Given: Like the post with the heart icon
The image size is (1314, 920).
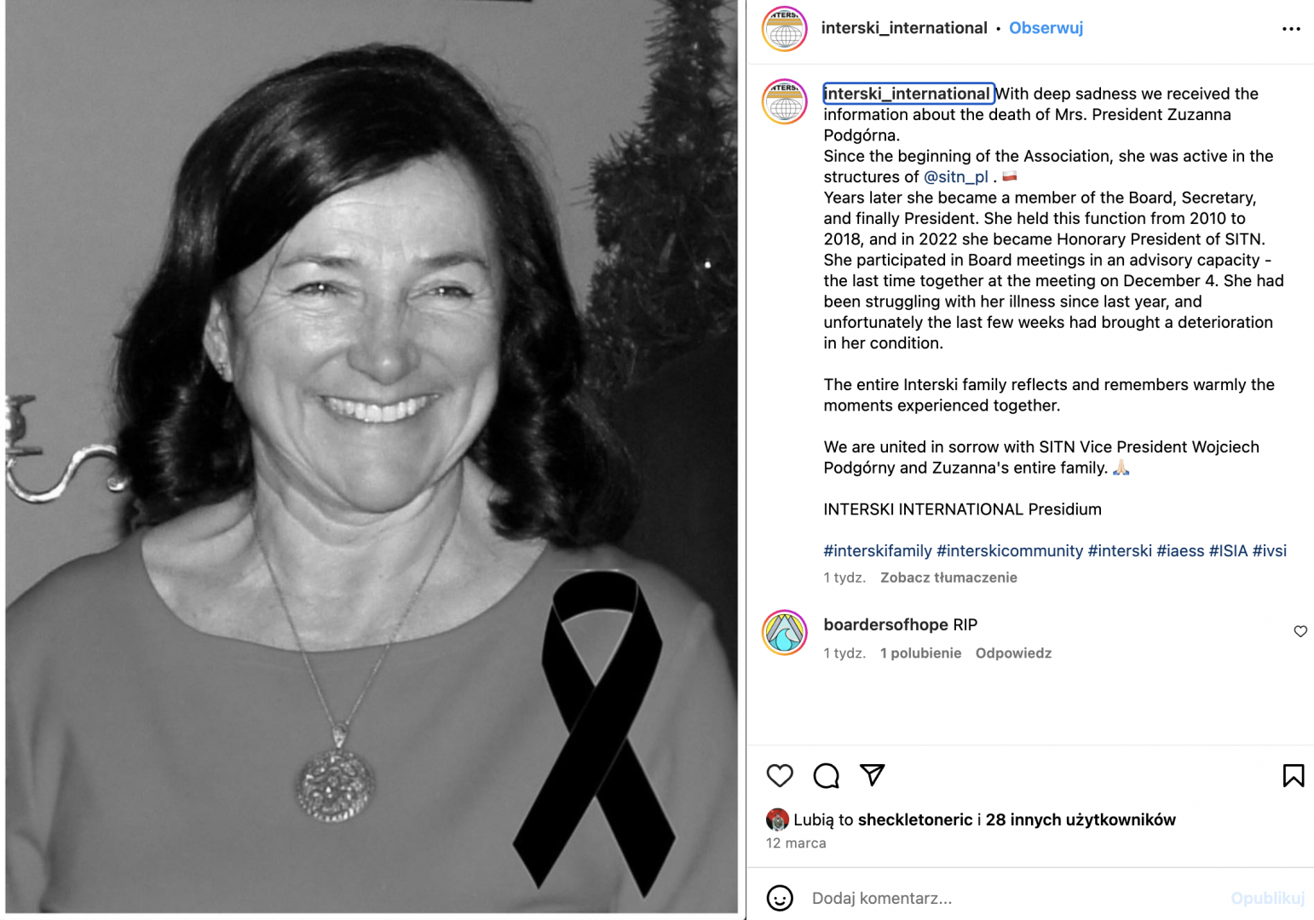Looking at the screenshot, I should pos(780,775).
